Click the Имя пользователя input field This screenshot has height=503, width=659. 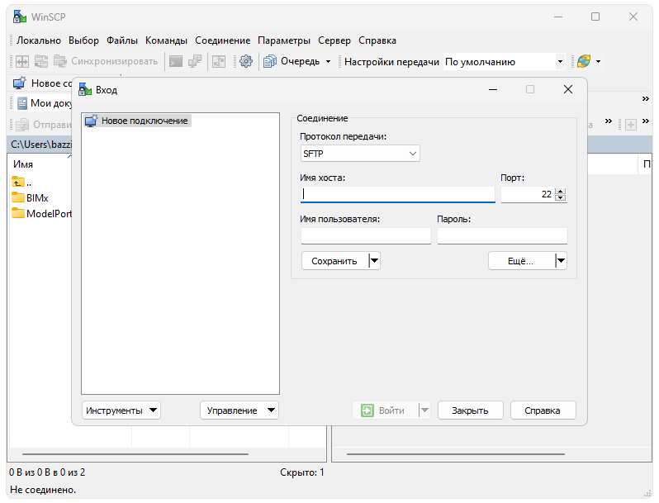click(366, 236)
